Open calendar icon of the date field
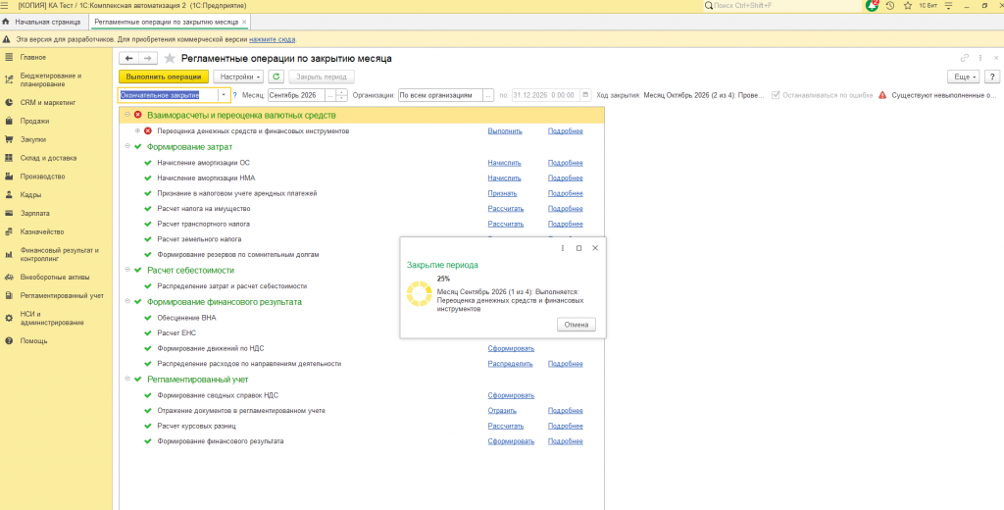 click(585, 95)
